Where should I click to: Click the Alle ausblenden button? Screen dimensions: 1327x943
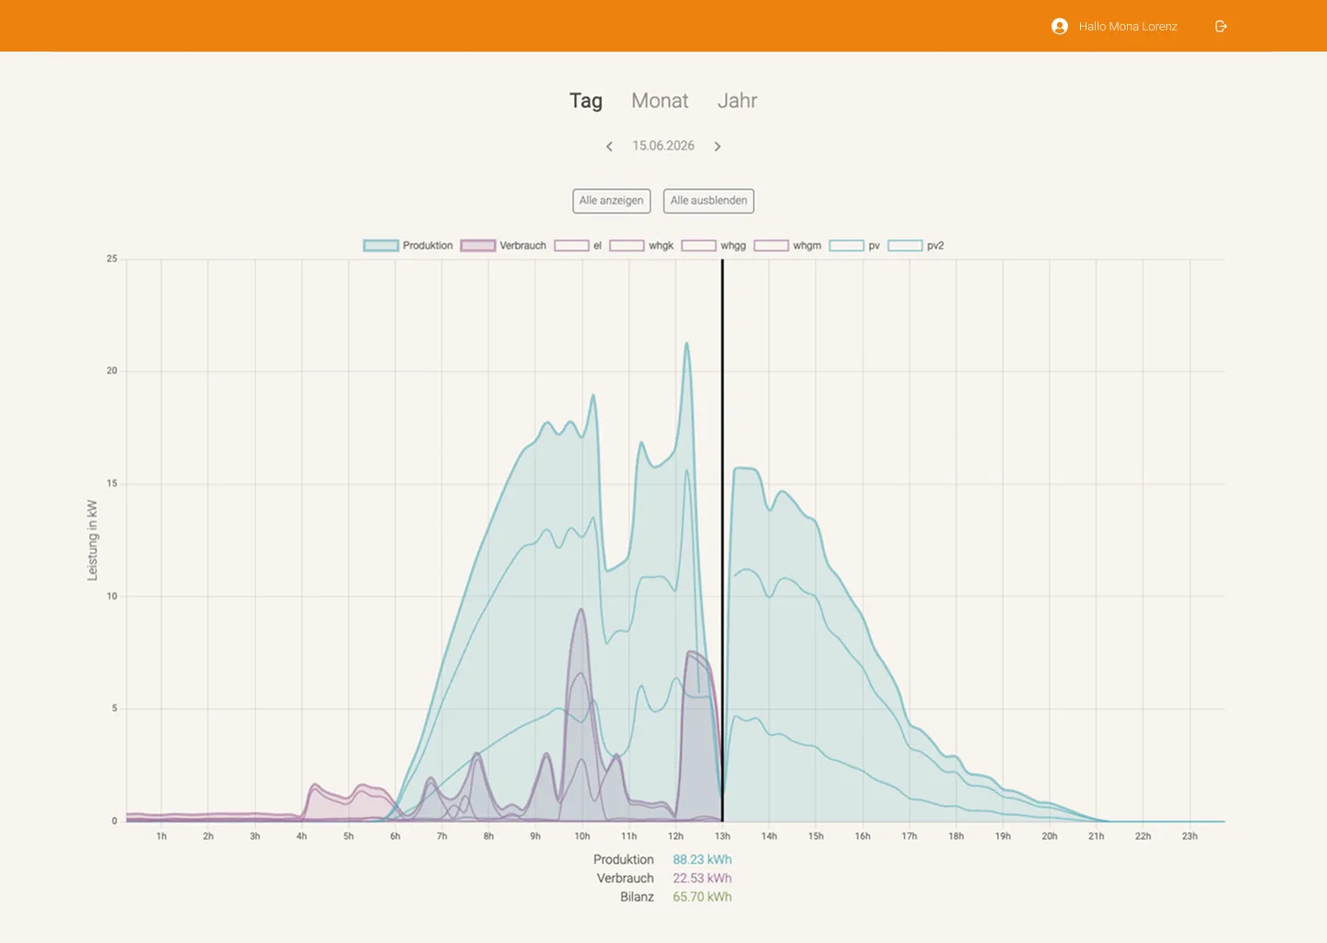(709, 201)
